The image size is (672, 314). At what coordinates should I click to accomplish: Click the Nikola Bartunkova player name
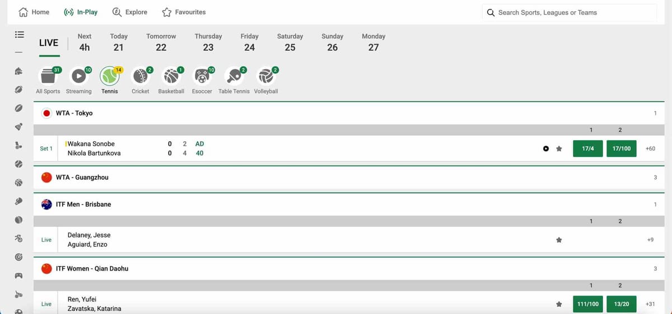[x=94, y=153]
